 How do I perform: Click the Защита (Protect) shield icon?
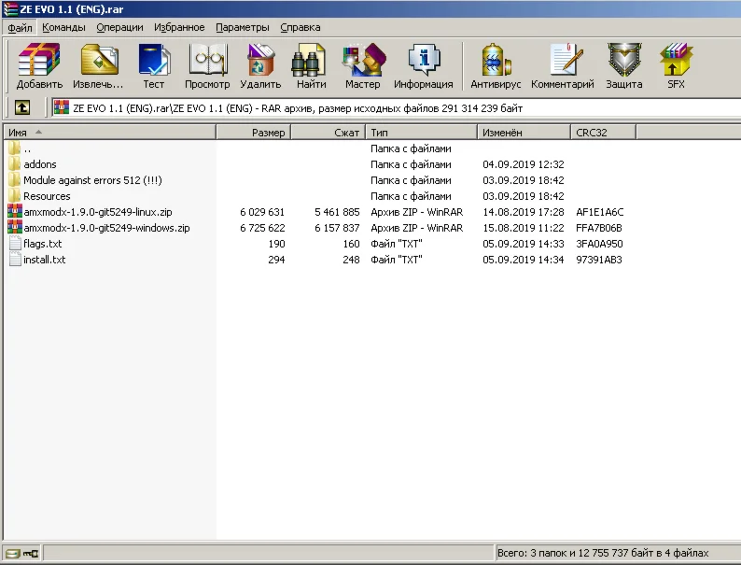tap(623, 66)
